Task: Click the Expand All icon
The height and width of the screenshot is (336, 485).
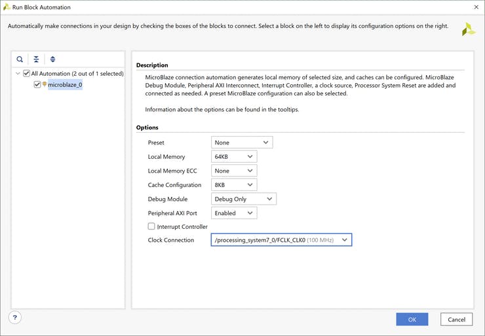Action: click(x=52, y=59)
